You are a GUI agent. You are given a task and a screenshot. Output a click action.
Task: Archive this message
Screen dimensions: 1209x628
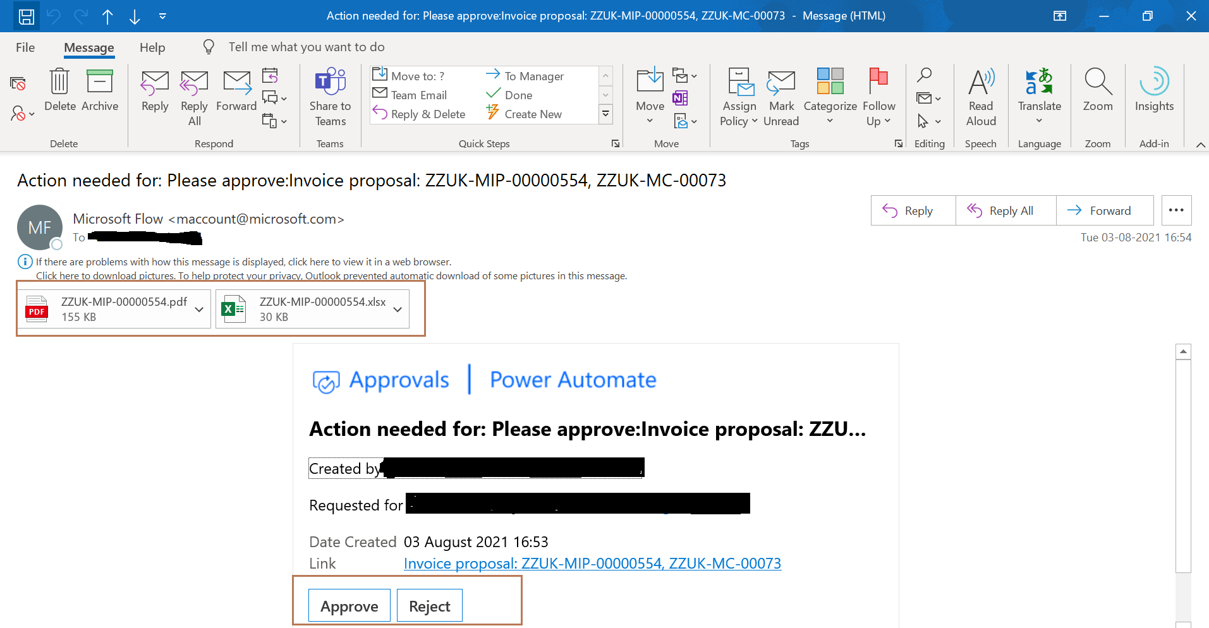tap(100, 90)
